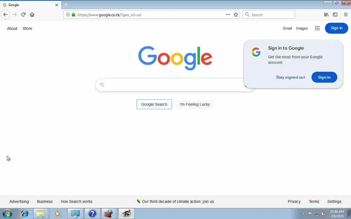Image resolution: width=351 pixels, height=219 pixels.
Task: Click the Google logo
Action: coord(175,58)
